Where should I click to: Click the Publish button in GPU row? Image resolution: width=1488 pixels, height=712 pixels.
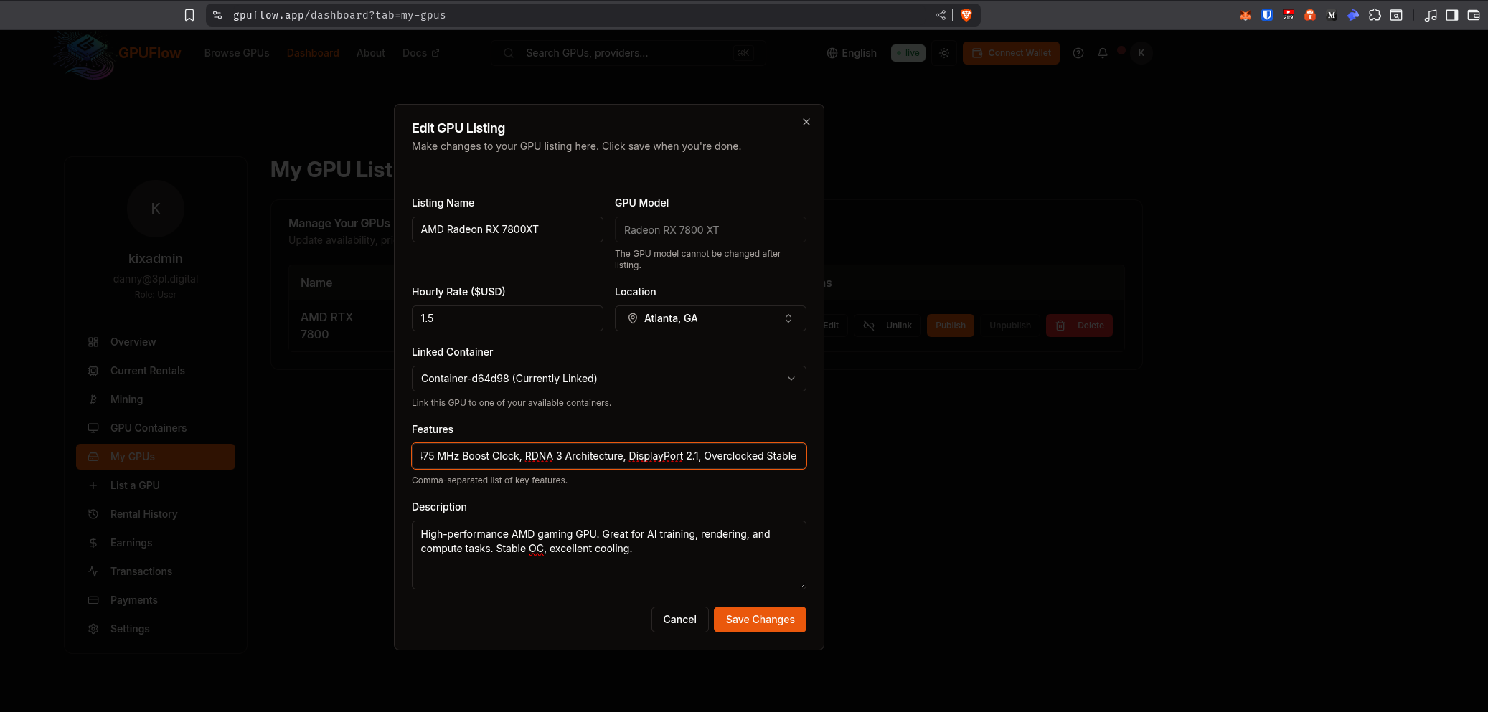point(951,326)
